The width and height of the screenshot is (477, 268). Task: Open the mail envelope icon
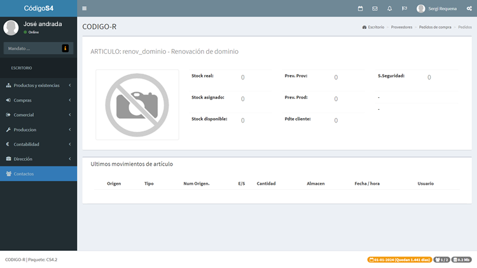coord(375,8)
